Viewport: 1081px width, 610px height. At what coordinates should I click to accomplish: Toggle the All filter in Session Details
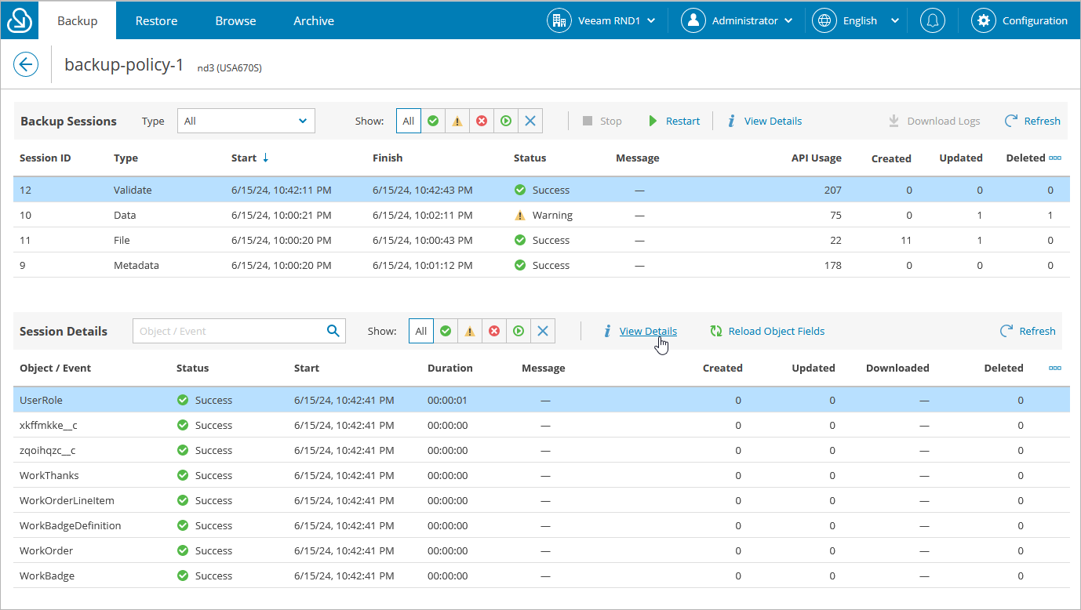click(421, 331)
